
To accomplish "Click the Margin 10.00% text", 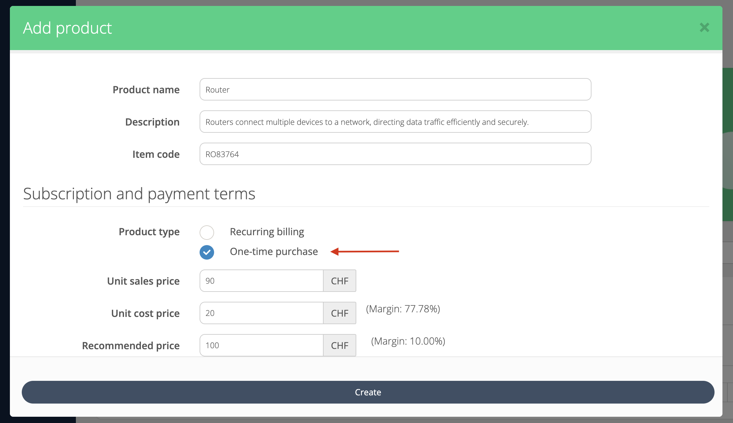I will [408, 341].
